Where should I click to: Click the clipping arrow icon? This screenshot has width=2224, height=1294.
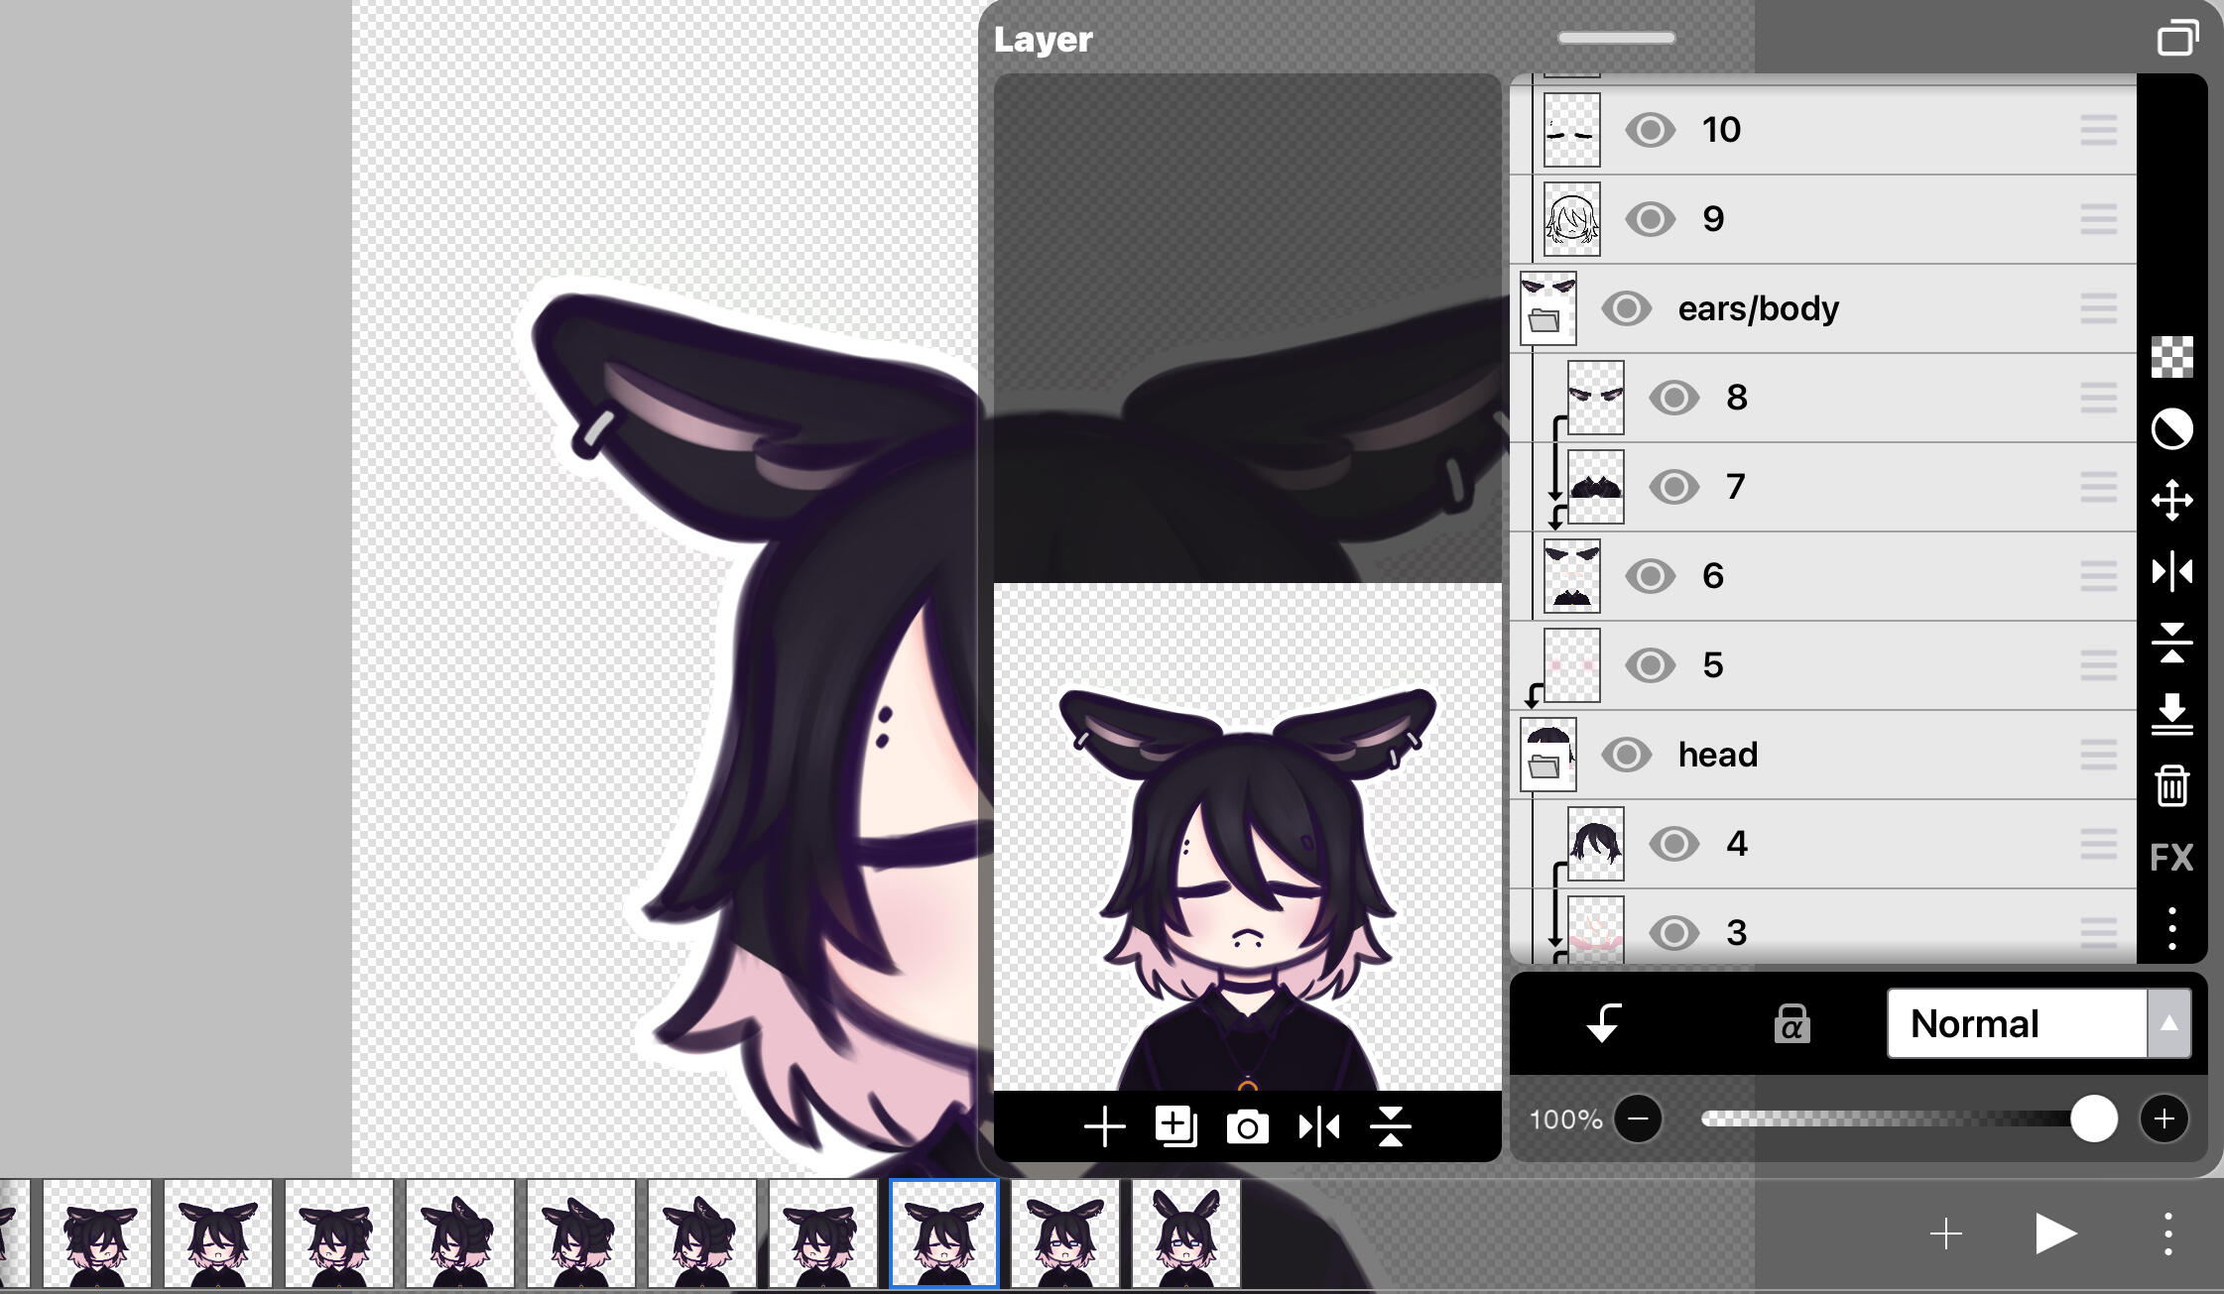(x=1603, y=1023)
